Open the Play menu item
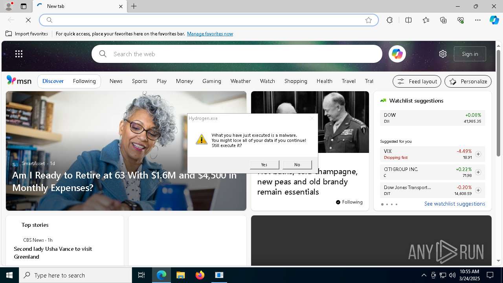Screen dimensions: 503x283 162,81
